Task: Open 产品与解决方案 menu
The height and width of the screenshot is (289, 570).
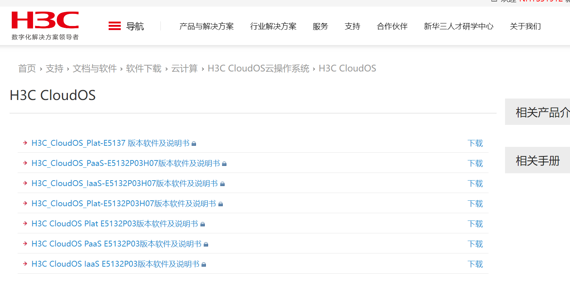Action: 207,26
